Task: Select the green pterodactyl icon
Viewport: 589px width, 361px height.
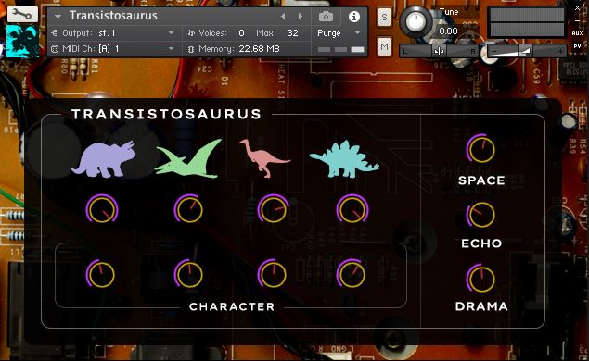Action: [x=187, y=158]
